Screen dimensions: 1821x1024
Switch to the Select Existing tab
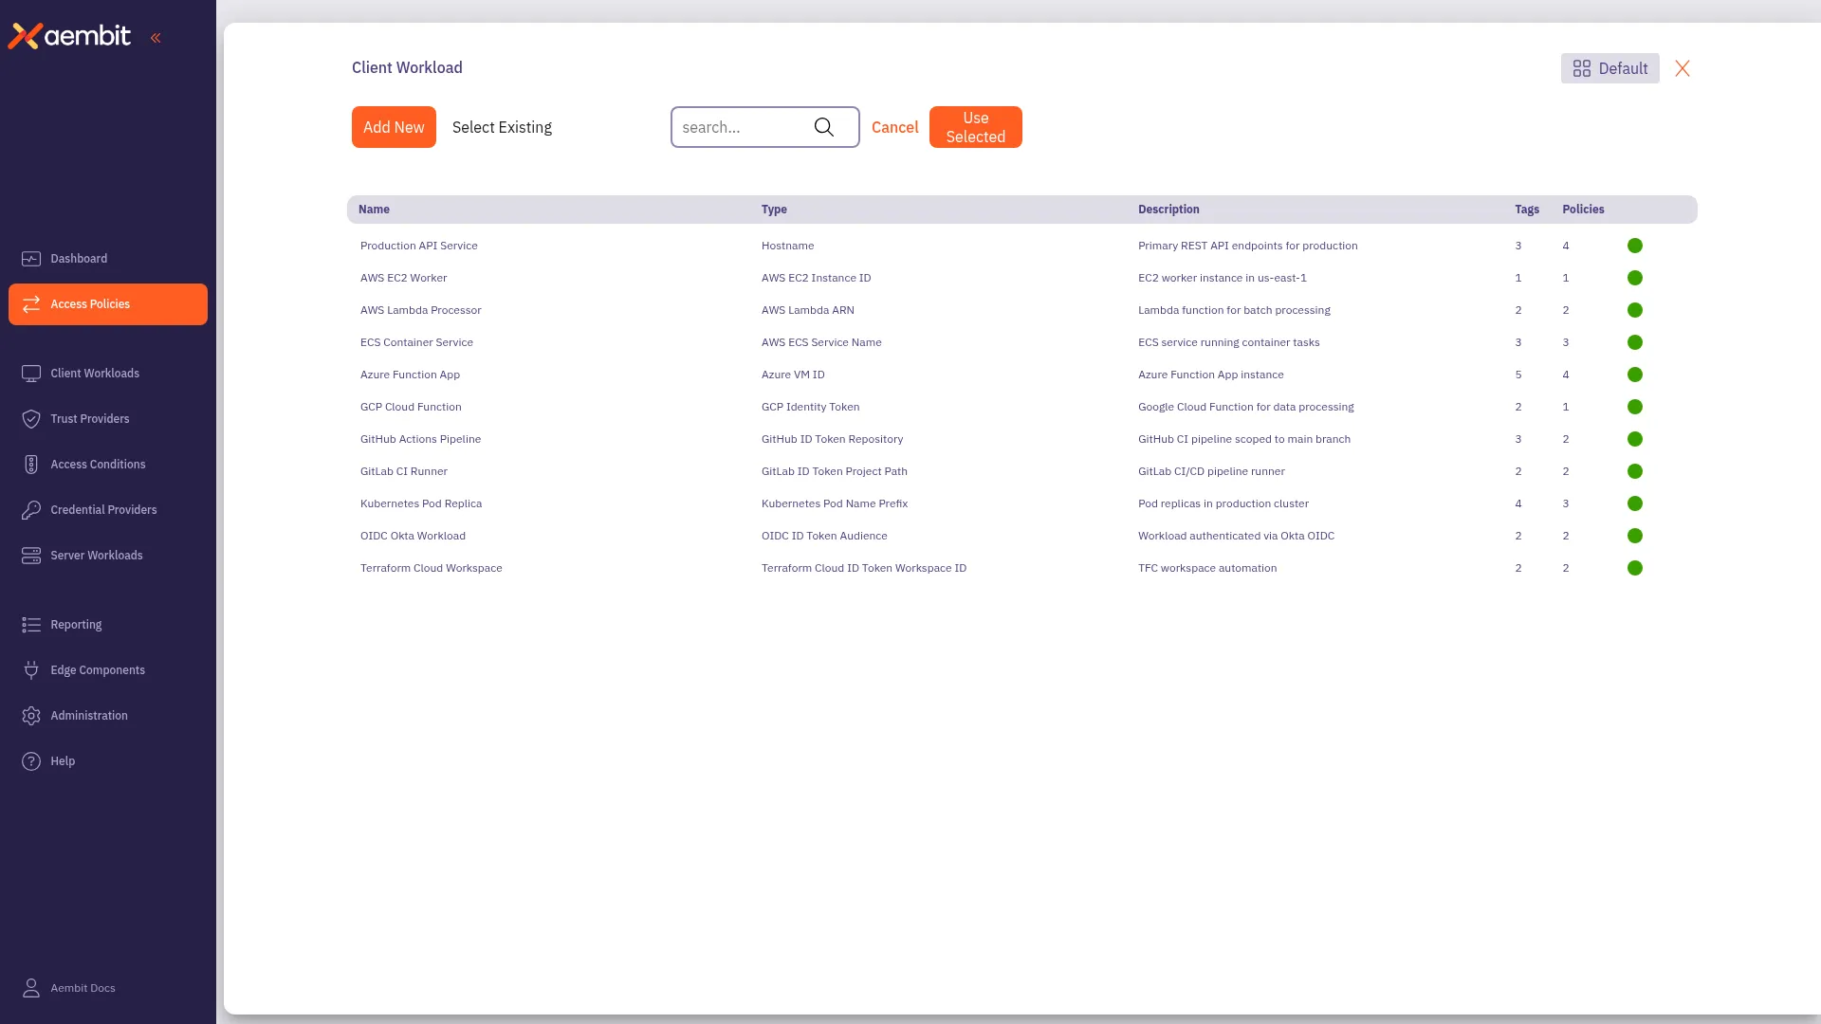pyautogui.click(x=502, y=127)
